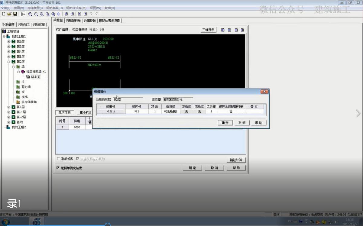363x226 pixels.
Task: Click 确定 in the 编辑属性 dialog
Action: coord(225,123)
